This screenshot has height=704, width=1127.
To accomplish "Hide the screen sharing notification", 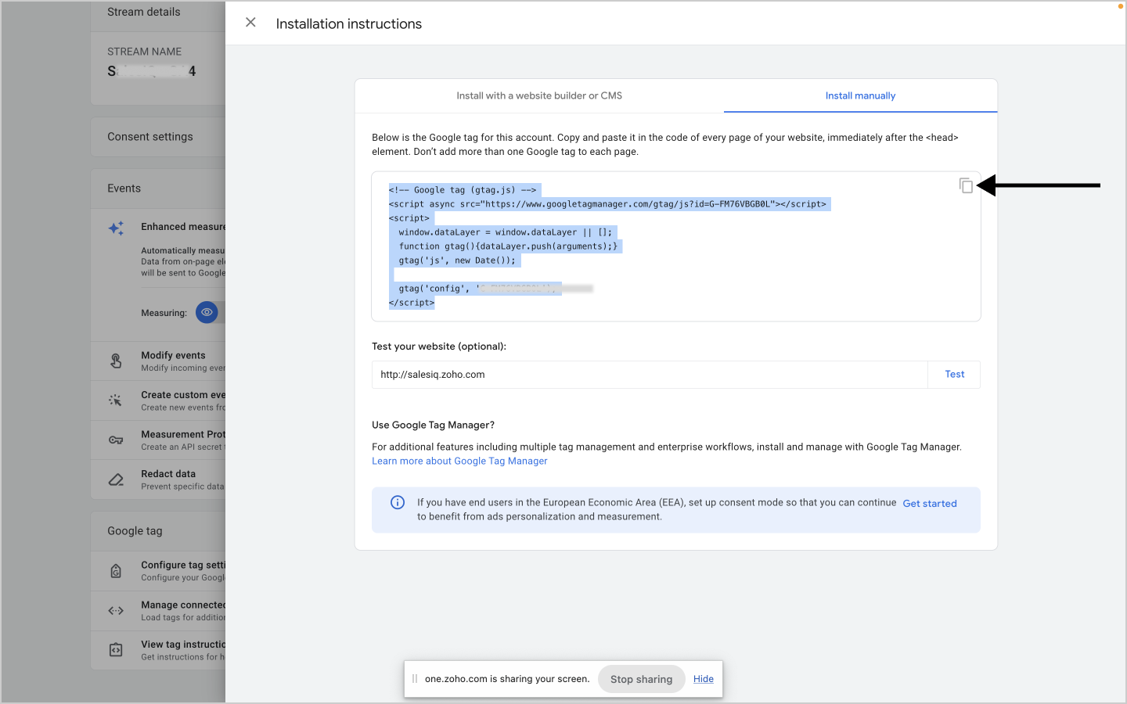I will (x=703, y=679).
